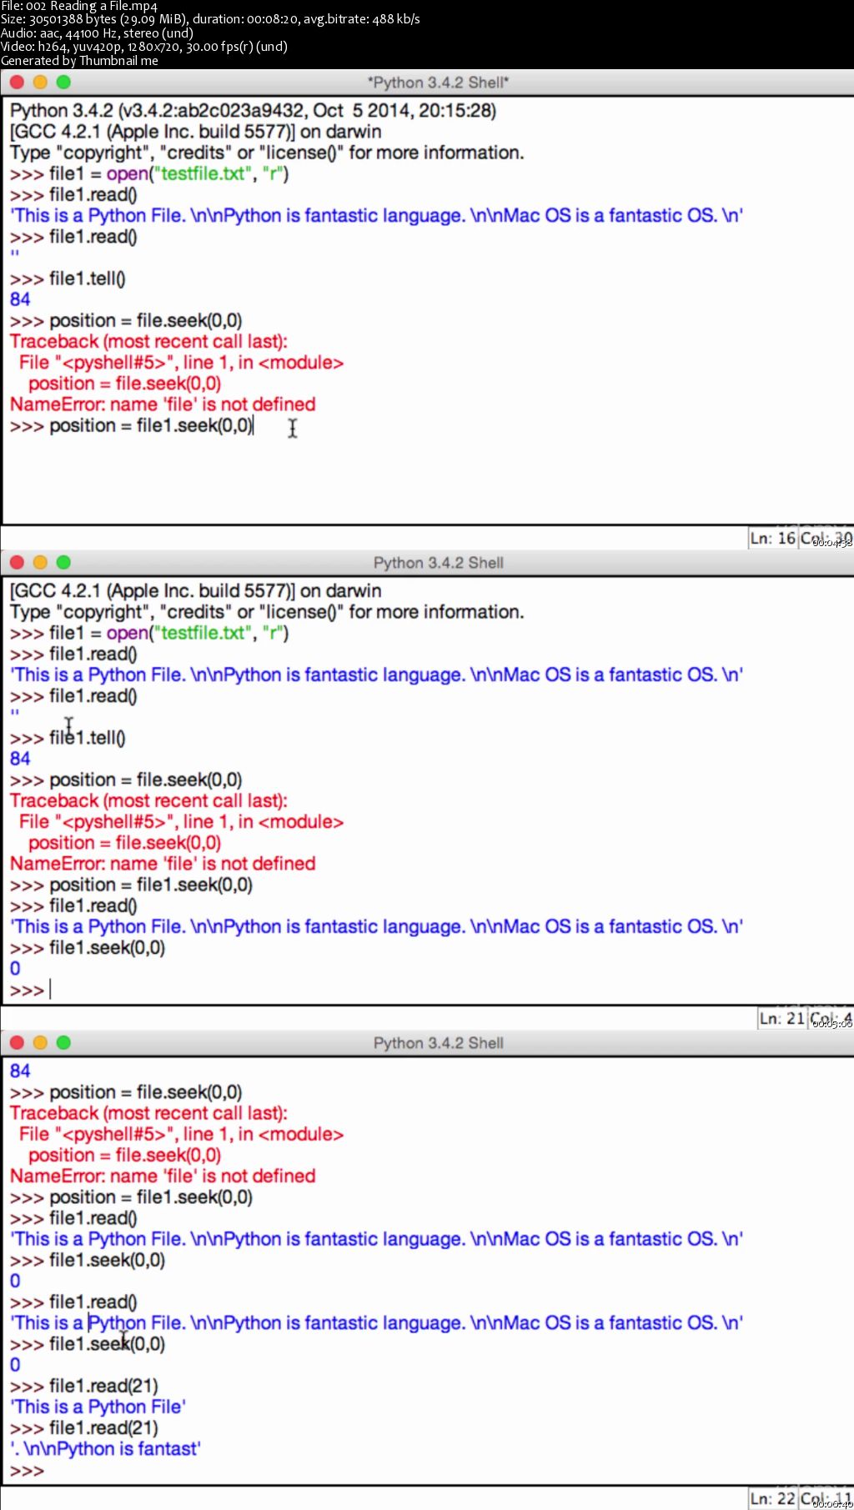854x1510 pixels.
Task: Click the red close button of the window showing Ln: 21
Action: coord(17,562)
